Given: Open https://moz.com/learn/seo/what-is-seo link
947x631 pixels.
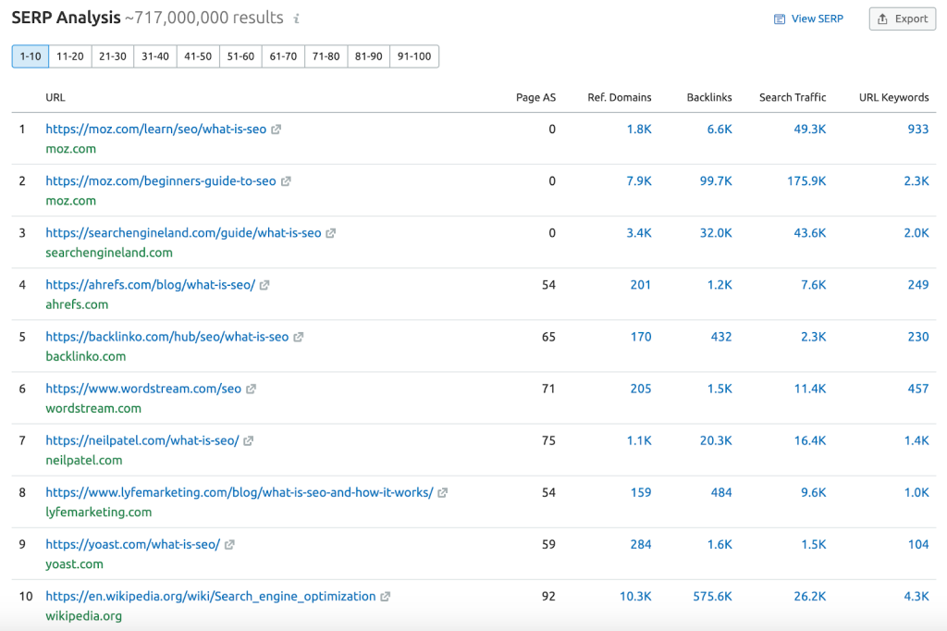Looking at the screenshot, I should point(155,129).
